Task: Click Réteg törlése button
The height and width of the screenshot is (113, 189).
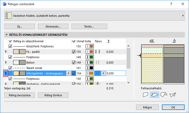Action: pyautogui.click(x=53, y=95)
